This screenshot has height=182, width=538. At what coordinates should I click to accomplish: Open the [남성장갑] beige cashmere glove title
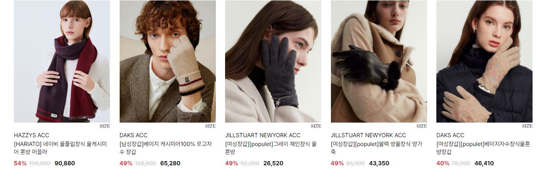point(167,148)
